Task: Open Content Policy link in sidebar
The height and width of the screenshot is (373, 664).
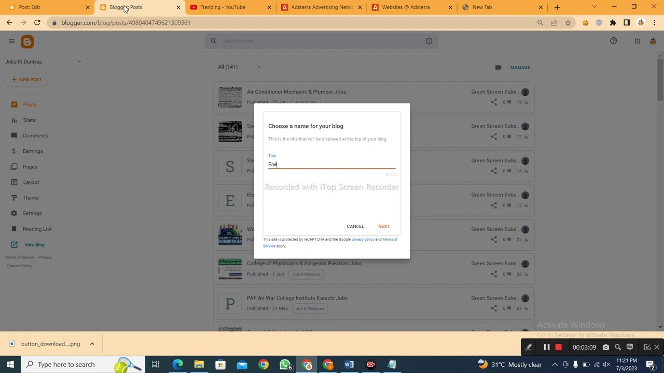Action: click(x=20, y=266)
